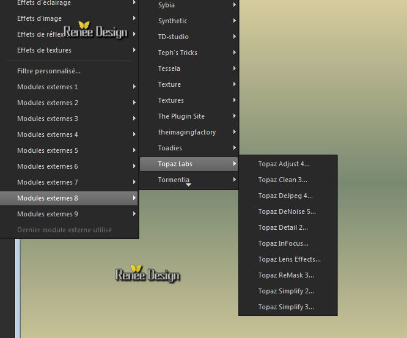Image resolution: width=407 pixels, height=338 pixels.
Task: Open Teph's Tricks plugin submenu
Action: pos(189,53)
